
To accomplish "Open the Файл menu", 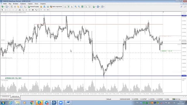I will pos(5,4).
